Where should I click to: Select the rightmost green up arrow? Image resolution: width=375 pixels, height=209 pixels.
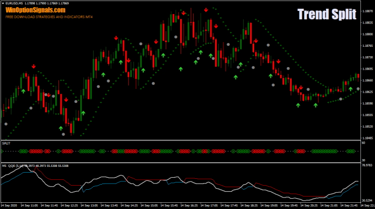click(x=351, y=89)
